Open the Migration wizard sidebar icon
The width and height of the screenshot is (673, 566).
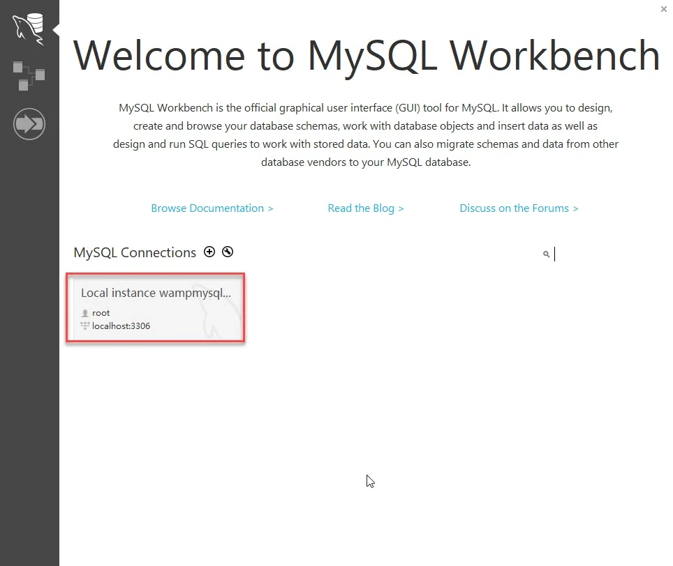(29, 124)
